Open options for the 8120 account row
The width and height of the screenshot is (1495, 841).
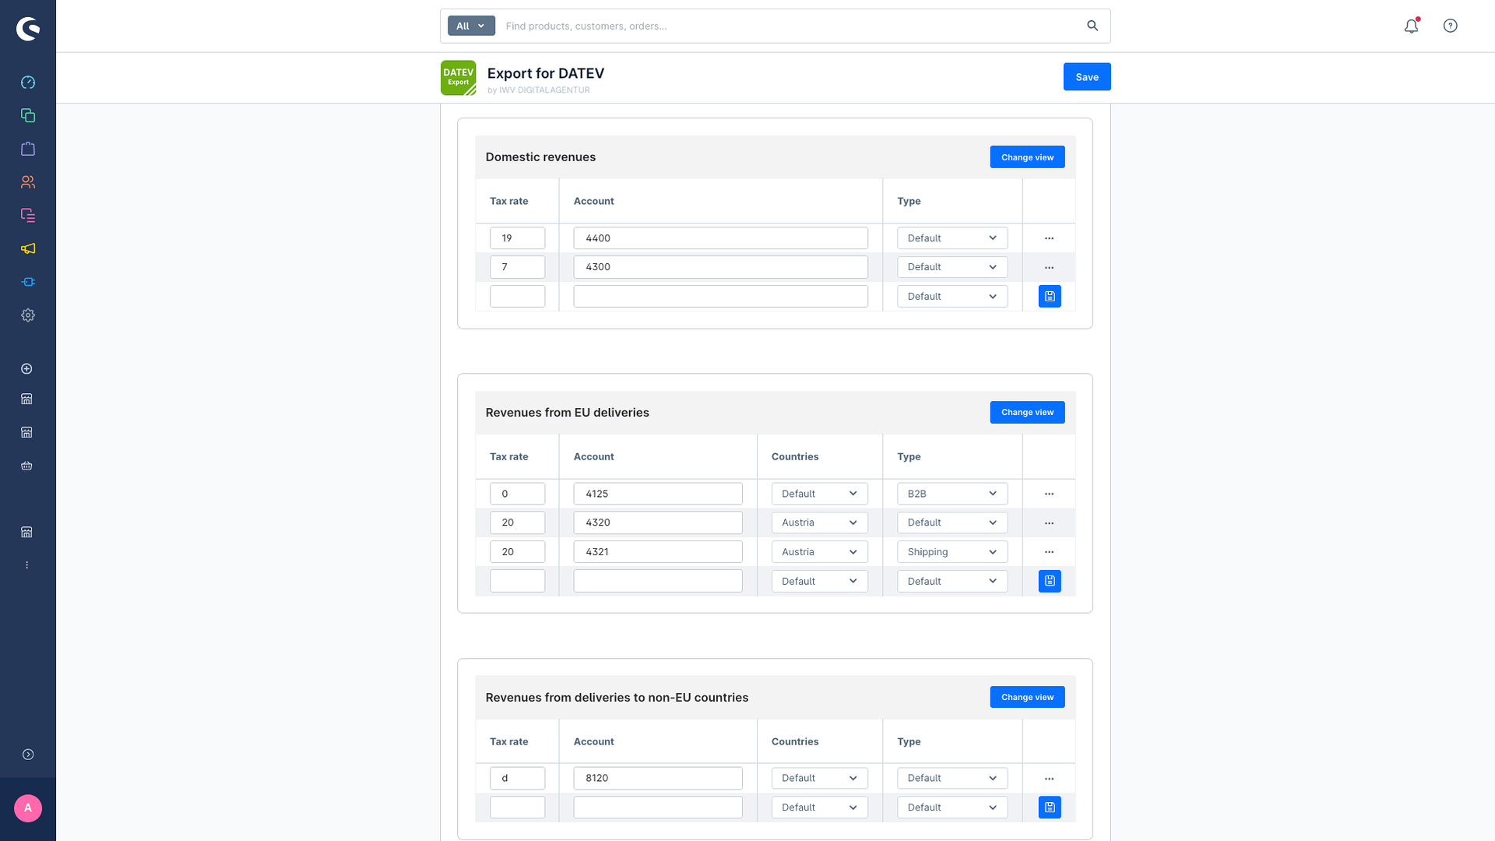tap(1049, 779)
